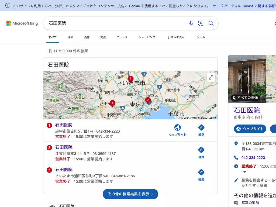276x207 pixels.
Task: Click the cookie notice info icon
Action: pos(8,6)
